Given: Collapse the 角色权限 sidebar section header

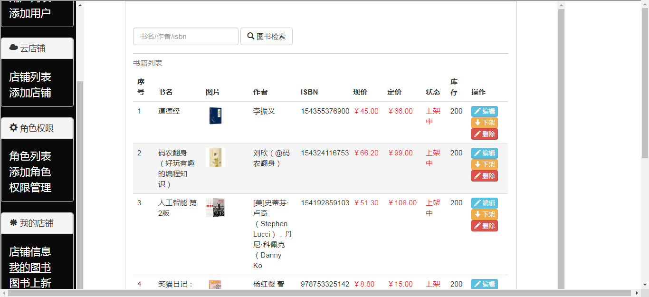Looking at the screenshot, I should tap(37, 128).
